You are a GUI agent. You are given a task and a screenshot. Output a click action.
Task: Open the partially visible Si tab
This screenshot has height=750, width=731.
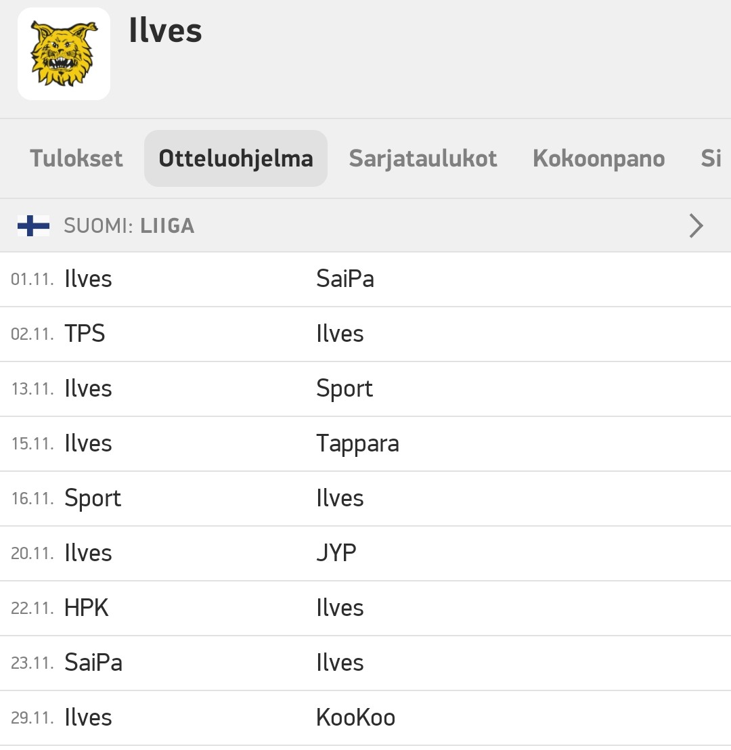point(711,158)
